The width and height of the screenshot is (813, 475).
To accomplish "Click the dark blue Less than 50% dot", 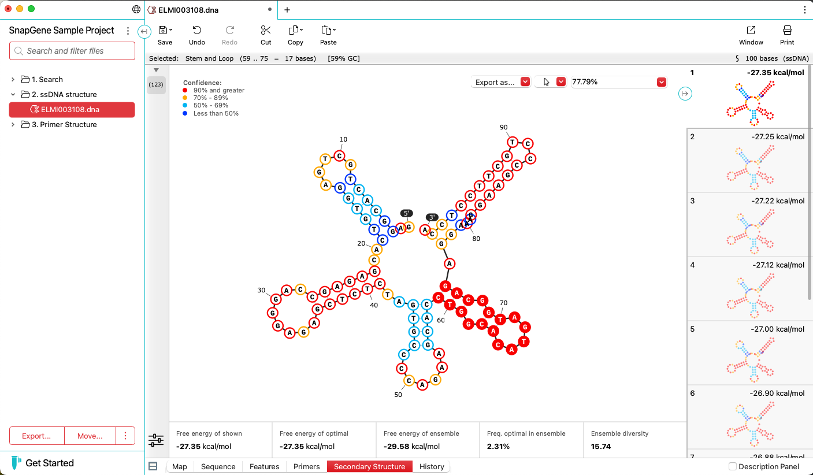I will [185, 113].
